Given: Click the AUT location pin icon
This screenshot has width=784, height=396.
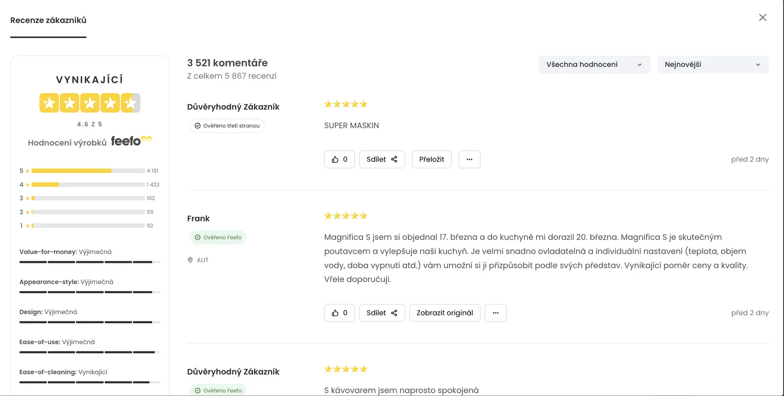Looking at the screenshot, I should (190, 260).
